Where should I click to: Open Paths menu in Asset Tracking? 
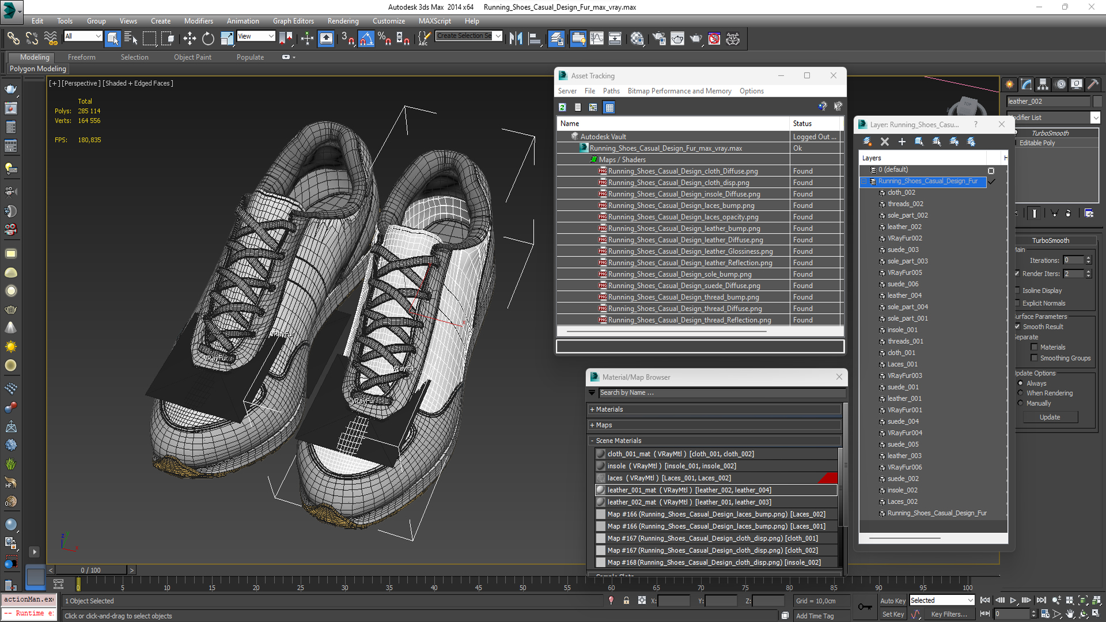pyautogui.click(x=611, y=91)
